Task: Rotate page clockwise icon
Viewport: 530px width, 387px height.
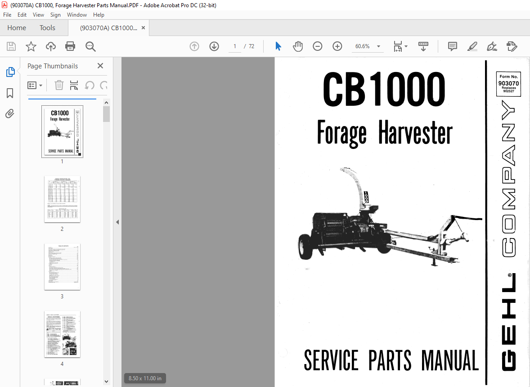Action: tap(104, 85)
